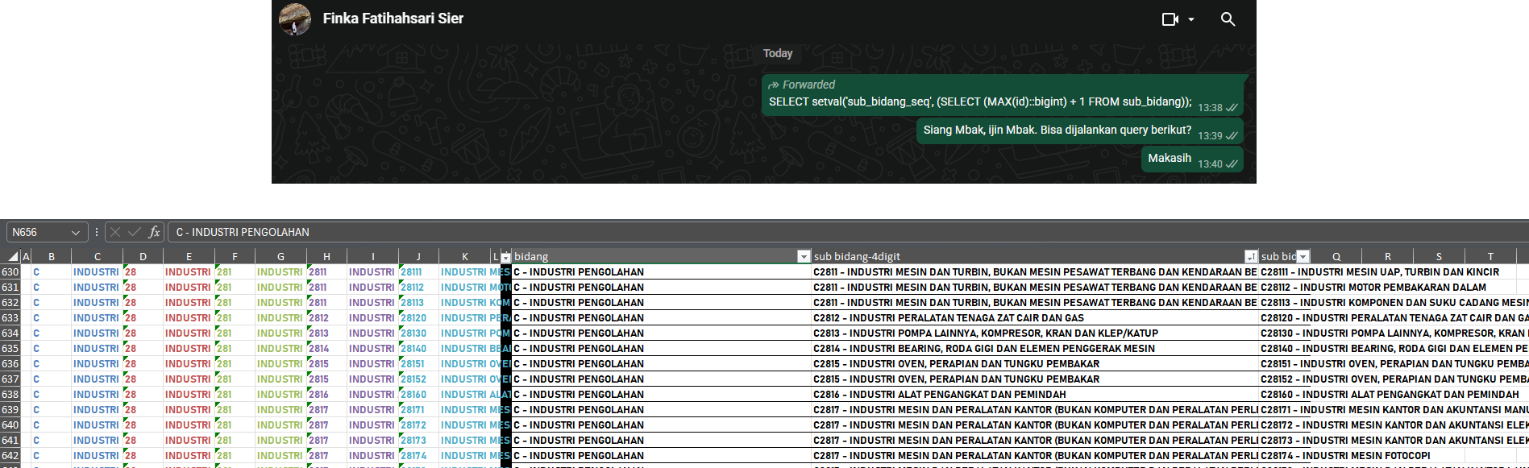1529x468 pixels.
Task: Click the formula bar Enter checkmark icon
Action: click(x=134, y=232)
